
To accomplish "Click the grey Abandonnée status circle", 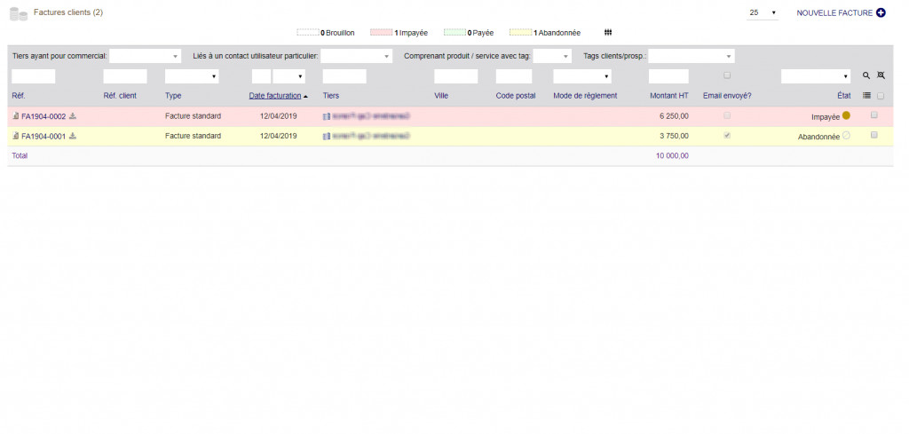I will click(x=846, y=136).
